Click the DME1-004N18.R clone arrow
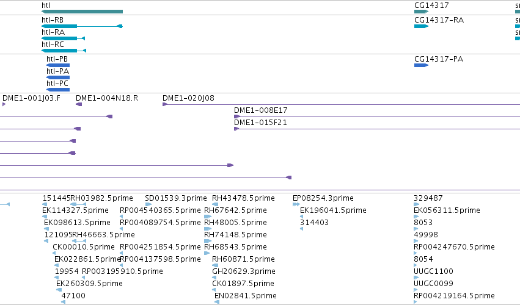The image size is (520, 305). click(79, 104)
